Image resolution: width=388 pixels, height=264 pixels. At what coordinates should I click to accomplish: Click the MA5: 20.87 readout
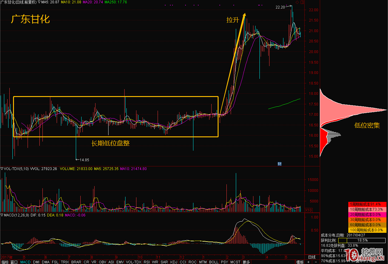(x=50, y=2)
